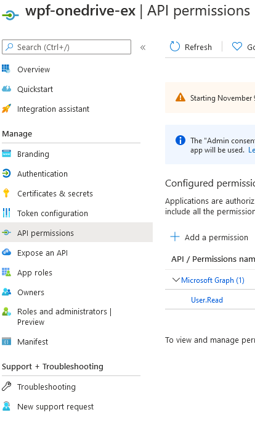The width and height of the screenshot is (255, 423).
Task: Click Add a permission button
Action: click(209, 237)
